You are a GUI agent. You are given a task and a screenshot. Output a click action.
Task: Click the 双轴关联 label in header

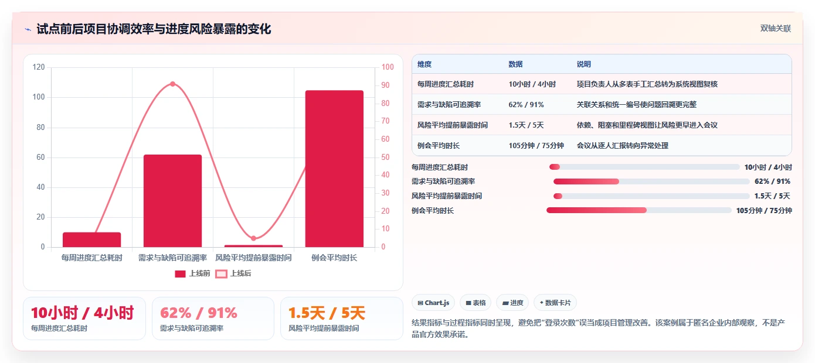[x=776, y=29]
